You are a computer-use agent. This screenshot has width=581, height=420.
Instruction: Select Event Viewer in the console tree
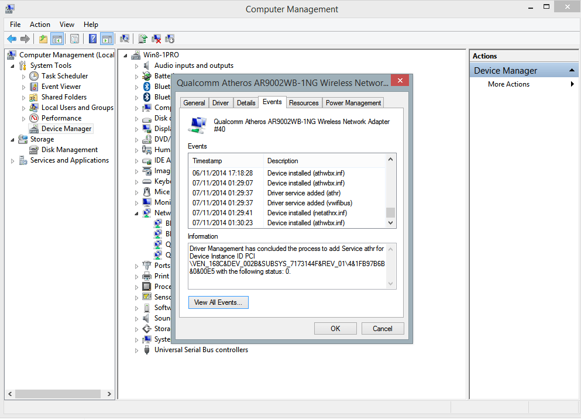pos(61,87)
